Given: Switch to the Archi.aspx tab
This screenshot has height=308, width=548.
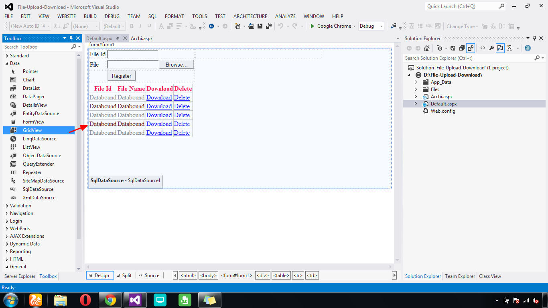Looking at the screenshot, I should coord(142,38).
